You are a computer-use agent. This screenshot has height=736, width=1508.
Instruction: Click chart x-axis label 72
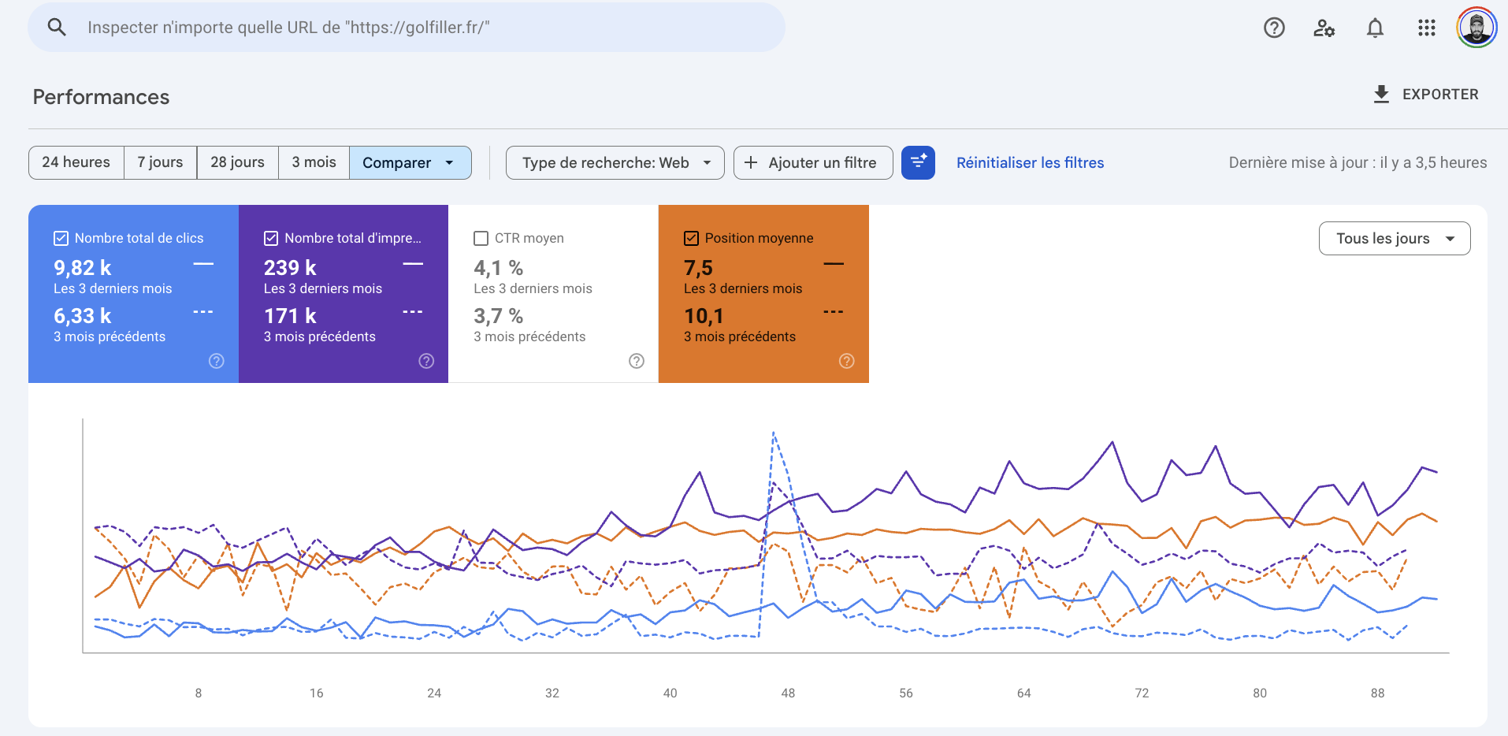(x=1142, y=693)
